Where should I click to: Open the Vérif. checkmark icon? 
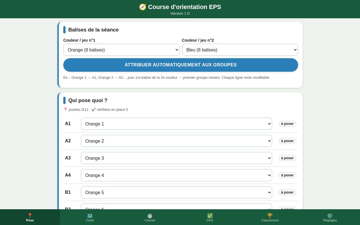click(x=210, y=216)
